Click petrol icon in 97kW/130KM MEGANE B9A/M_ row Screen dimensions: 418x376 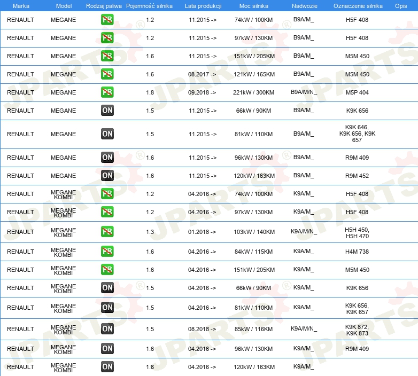tap(107, 38)
